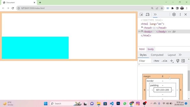This screenshot has height=107, width=190.
Task: Toggle the .cls classes pane
Action: click(x=164, y=61)
